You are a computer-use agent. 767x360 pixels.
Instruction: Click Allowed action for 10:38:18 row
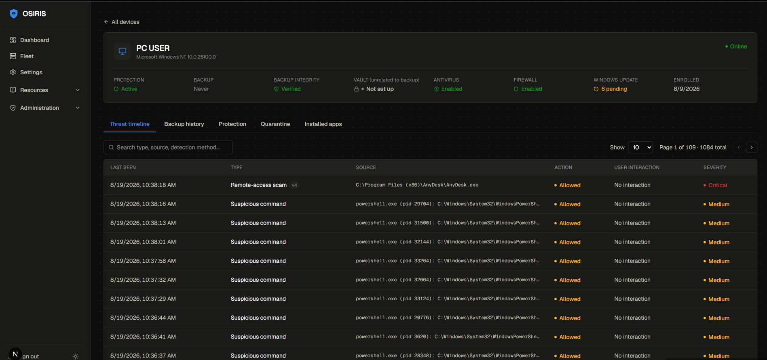570,185
